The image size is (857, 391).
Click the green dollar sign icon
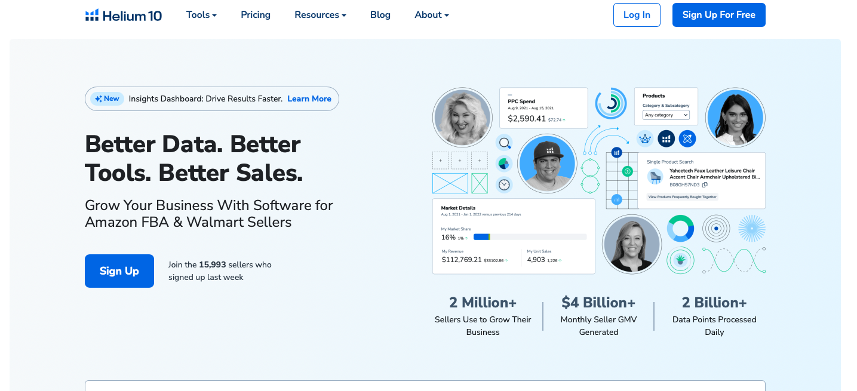627,171
